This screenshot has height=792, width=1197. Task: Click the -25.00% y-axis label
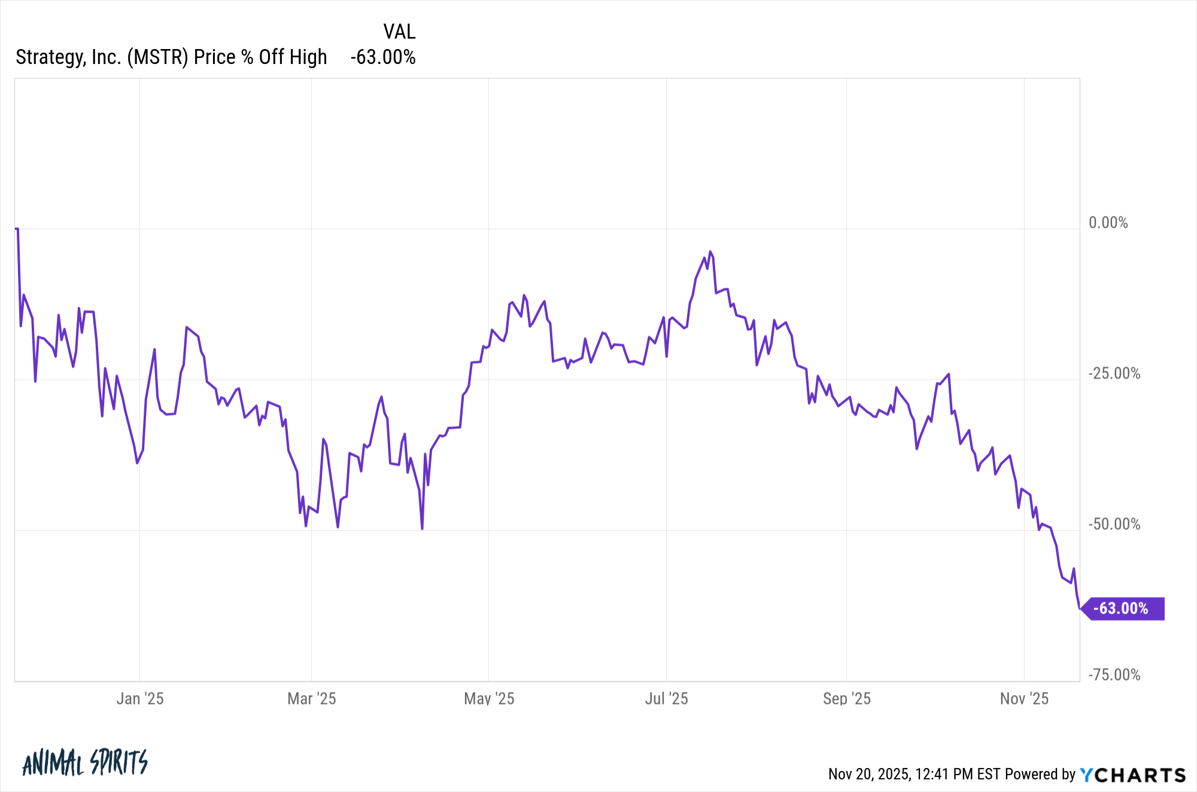1114,373
